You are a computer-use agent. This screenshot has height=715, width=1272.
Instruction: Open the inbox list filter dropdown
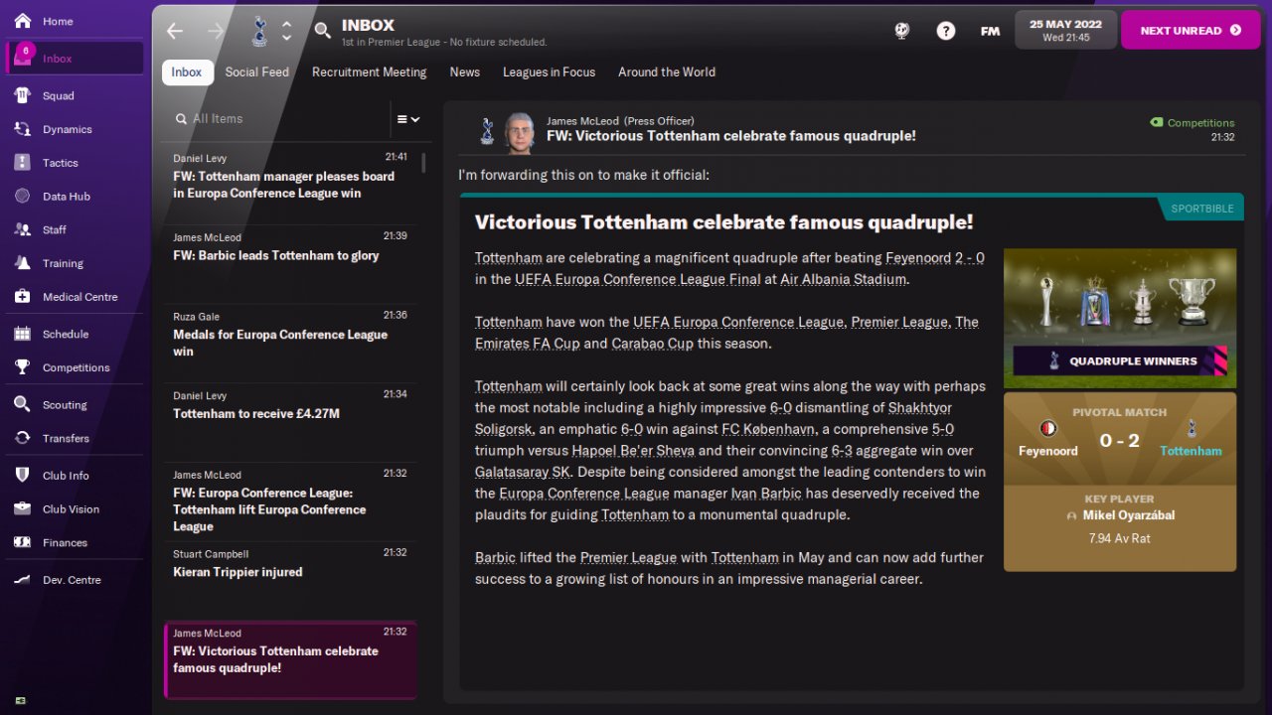(x=408, y=119)
